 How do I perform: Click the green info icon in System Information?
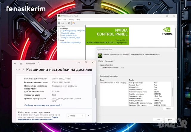(100, 56)
